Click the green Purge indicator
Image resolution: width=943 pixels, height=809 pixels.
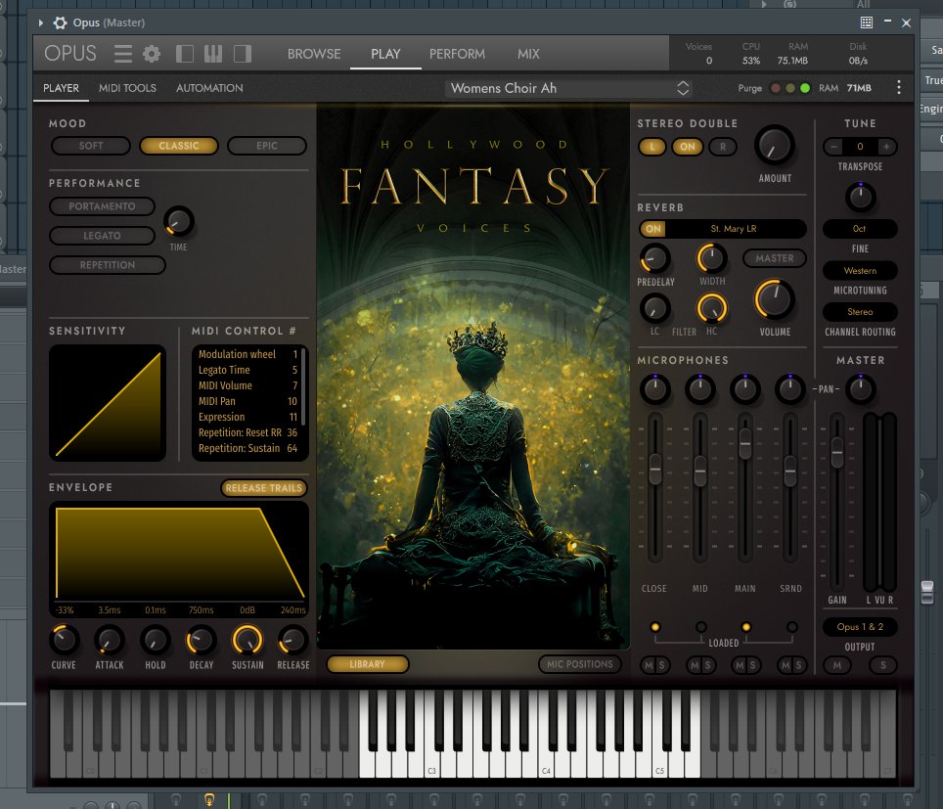click(805, 88)
